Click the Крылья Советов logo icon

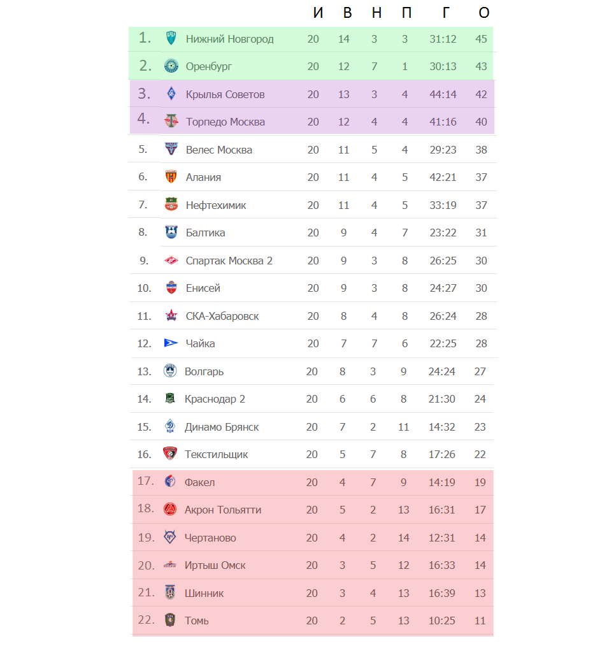[171, 94]
